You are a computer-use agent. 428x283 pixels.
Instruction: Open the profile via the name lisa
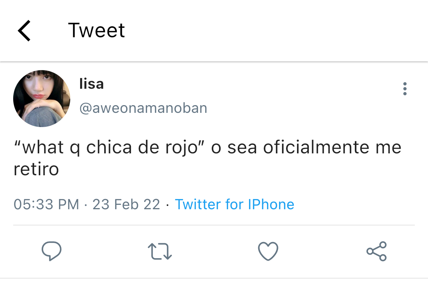[x=91, y=84]
